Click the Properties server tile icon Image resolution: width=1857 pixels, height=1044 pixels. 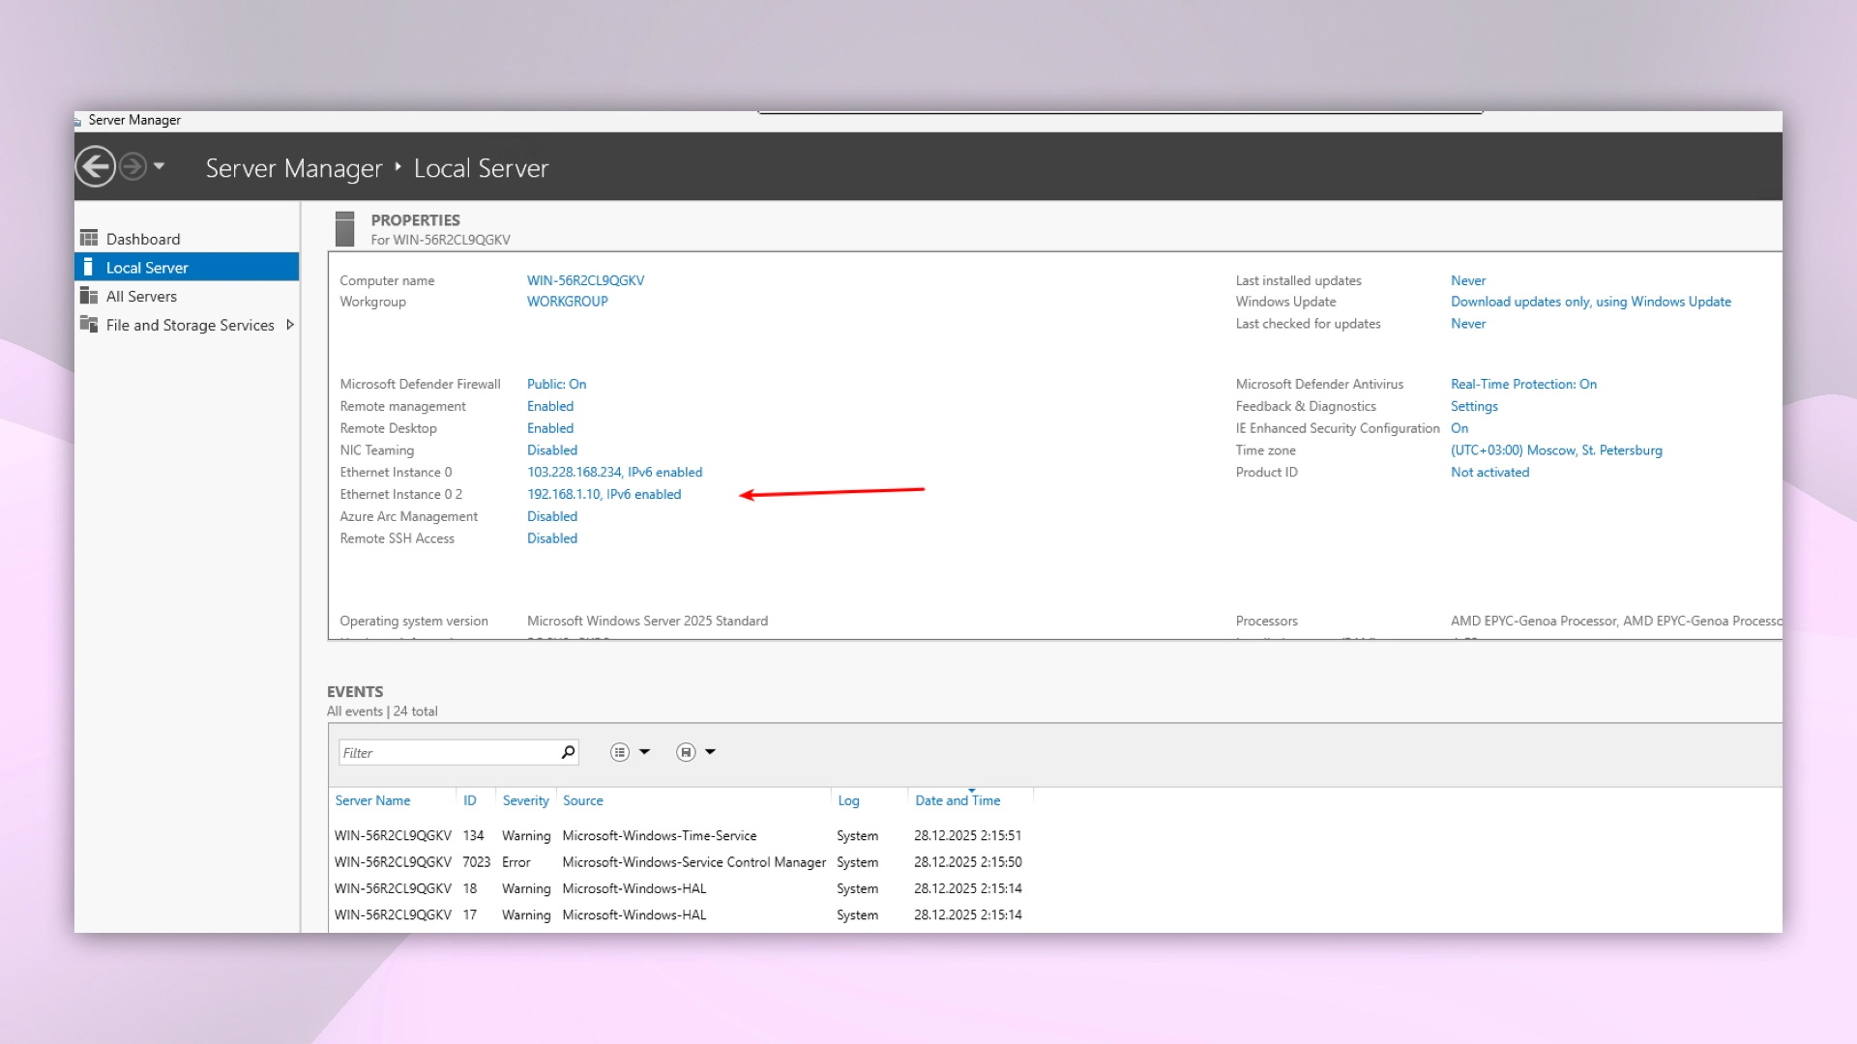click(x=345, y=228)
